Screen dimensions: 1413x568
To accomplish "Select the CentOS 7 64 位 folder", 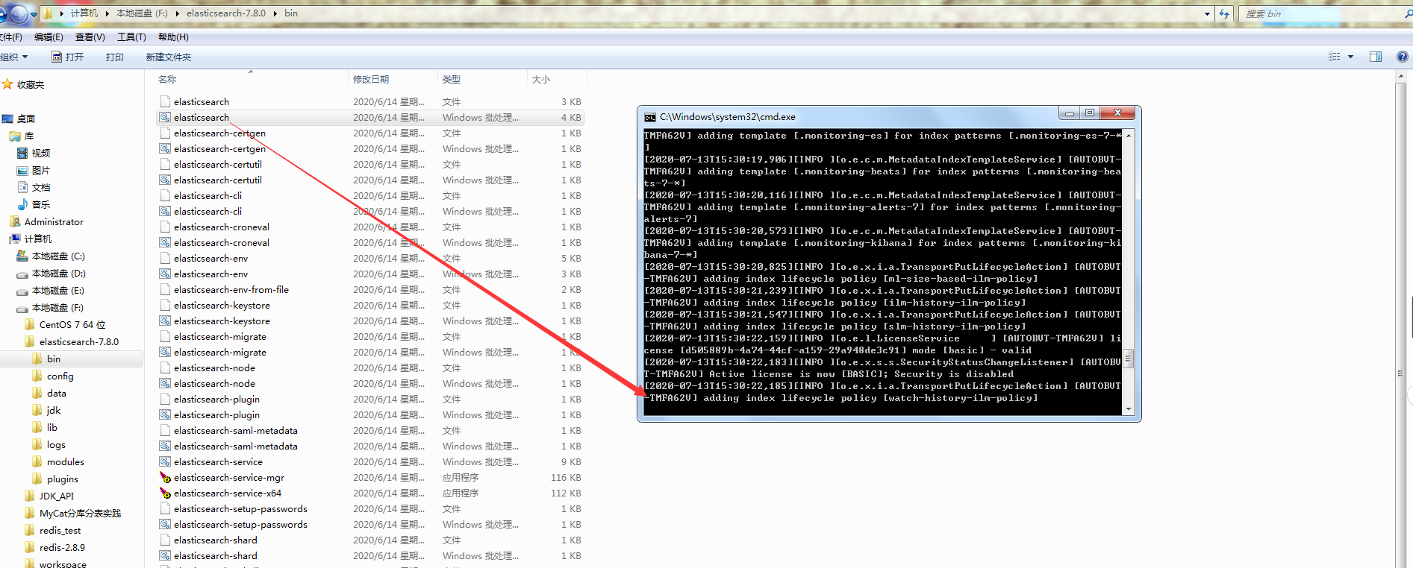I will pos(72,324).
